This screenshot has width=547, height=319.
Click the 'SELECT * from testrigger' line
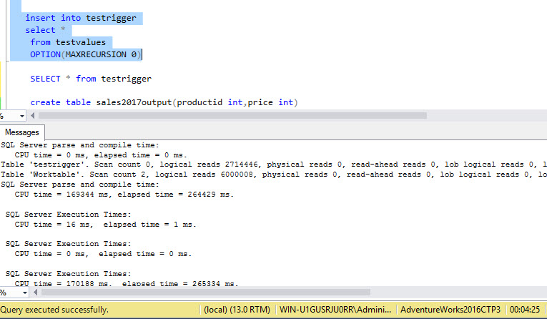pos(91,79)
